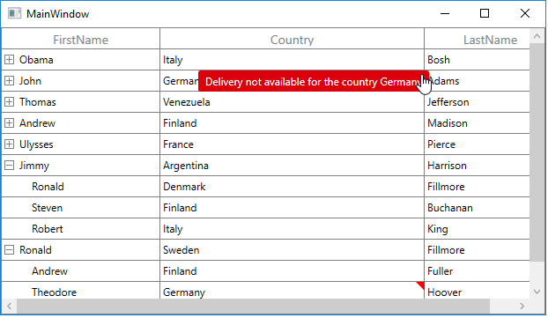Close the MainWindow window

(524, 13)
